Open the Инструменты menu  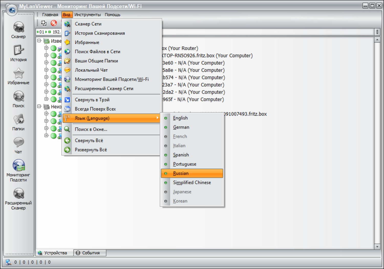tap(88, 15)
